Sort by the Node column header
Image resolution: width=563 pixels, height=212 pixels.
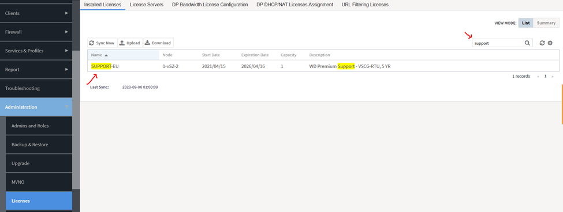tap(167, 55)
